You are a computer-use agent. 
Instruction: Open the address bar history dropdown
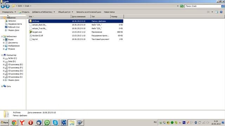178,6
